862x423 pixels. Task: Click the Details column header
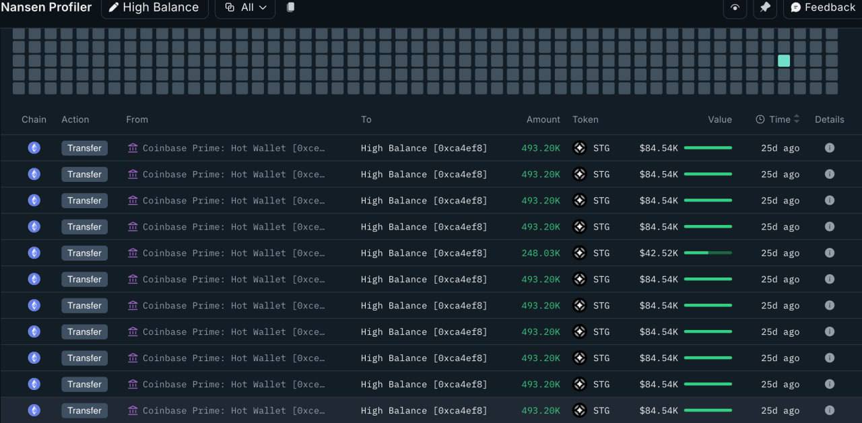tap(829, 119)
